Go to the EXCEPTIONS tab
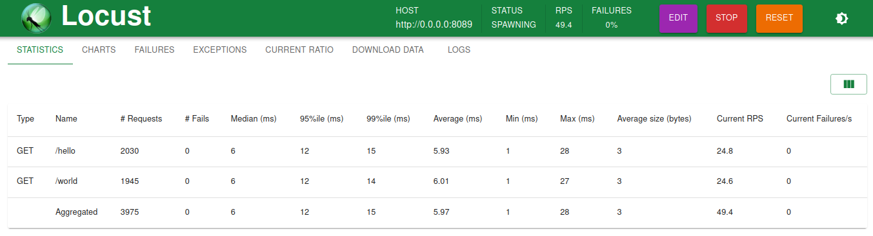 pyautogui.click(x=220, y=50)
